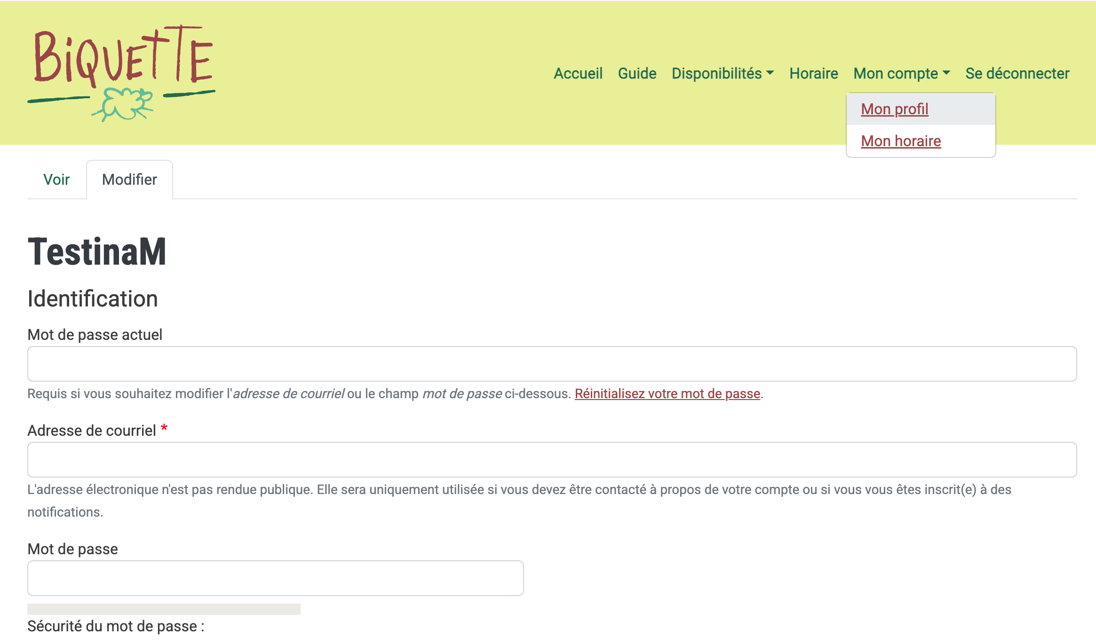Click the password strength indicator bar

coord(164,609)
